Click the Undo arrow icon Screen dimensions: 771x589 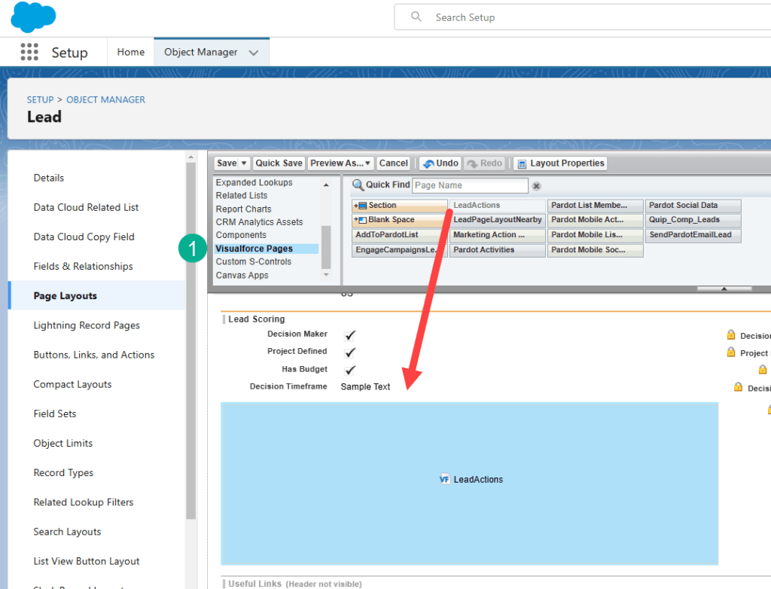click(x=428, y=163)
